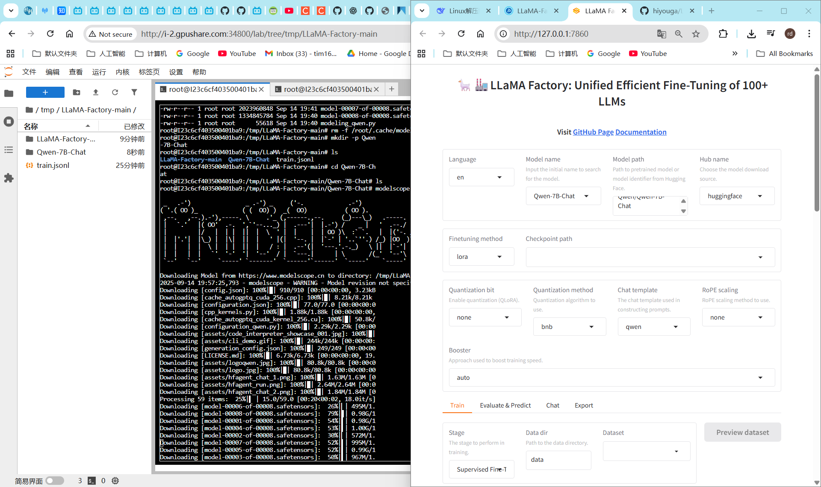The height and width of the screenshot is (487, 821).
Task: Click the Data dir input field
Action: pyautogui.click(x=558, y=460)
